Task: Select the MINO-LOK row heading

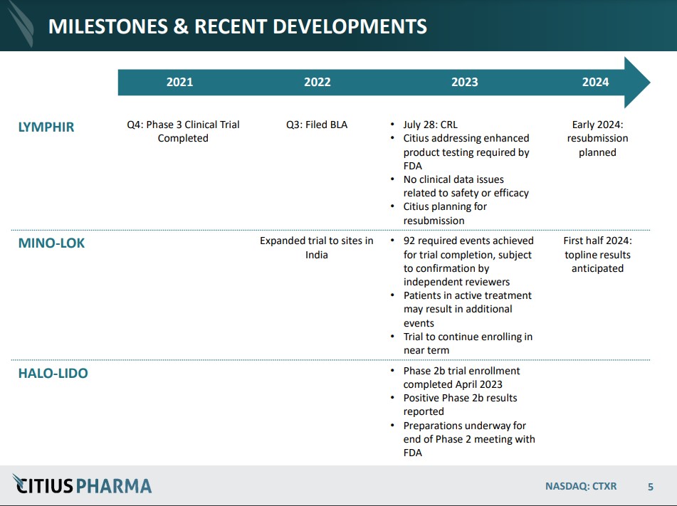Action: 51,243
